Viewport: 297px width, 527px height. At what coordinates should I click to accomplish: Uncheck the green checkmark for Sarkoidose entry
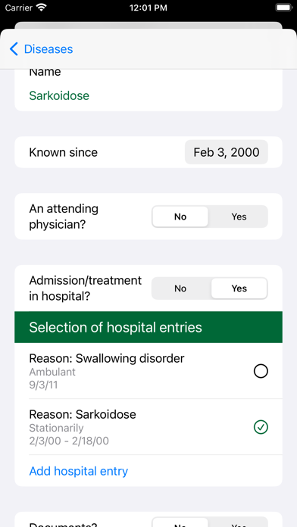coord(261,427)
